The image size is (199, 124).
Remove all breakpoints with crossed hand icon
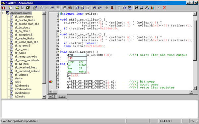tap(70, 8)
